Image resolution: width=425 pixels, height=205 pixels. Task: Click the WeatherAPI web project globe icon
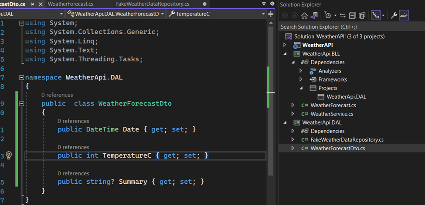tap(297, 45)
